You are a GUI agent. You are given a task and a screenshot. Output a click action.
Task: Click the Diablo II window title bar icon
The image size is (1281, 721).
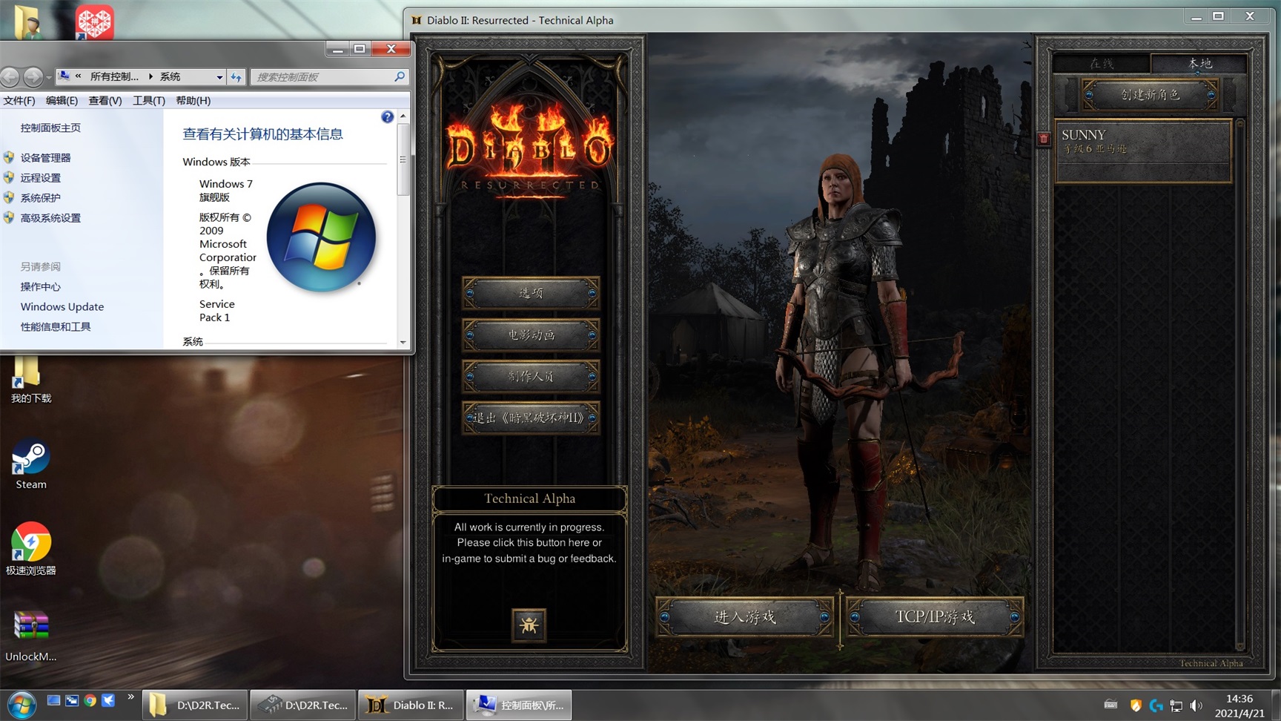click(x=417, y=20)
